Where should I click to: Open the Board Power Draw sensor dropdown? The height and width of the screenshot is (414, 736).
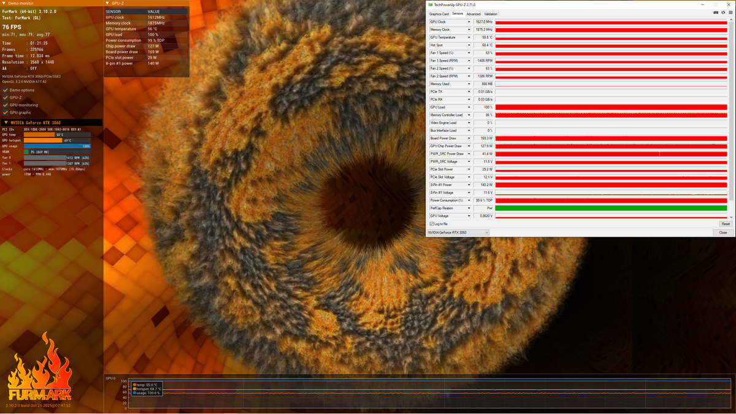469,139
